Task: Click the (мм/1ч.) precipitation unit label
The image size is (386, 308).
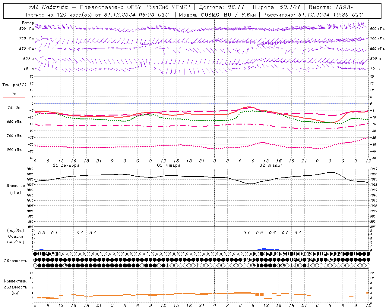Action: [x=16, y=242]
